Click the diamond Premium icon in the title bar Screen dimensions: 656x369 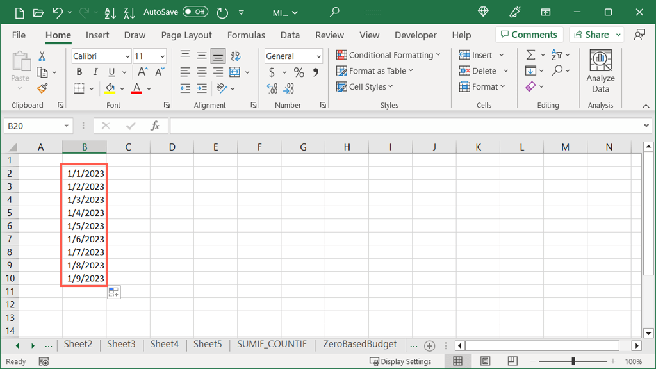483,12
